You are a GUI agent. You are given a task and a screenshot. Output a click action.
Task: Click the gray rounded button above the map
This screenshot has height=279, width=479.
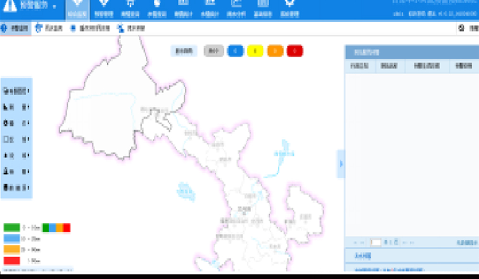point(214,51)
